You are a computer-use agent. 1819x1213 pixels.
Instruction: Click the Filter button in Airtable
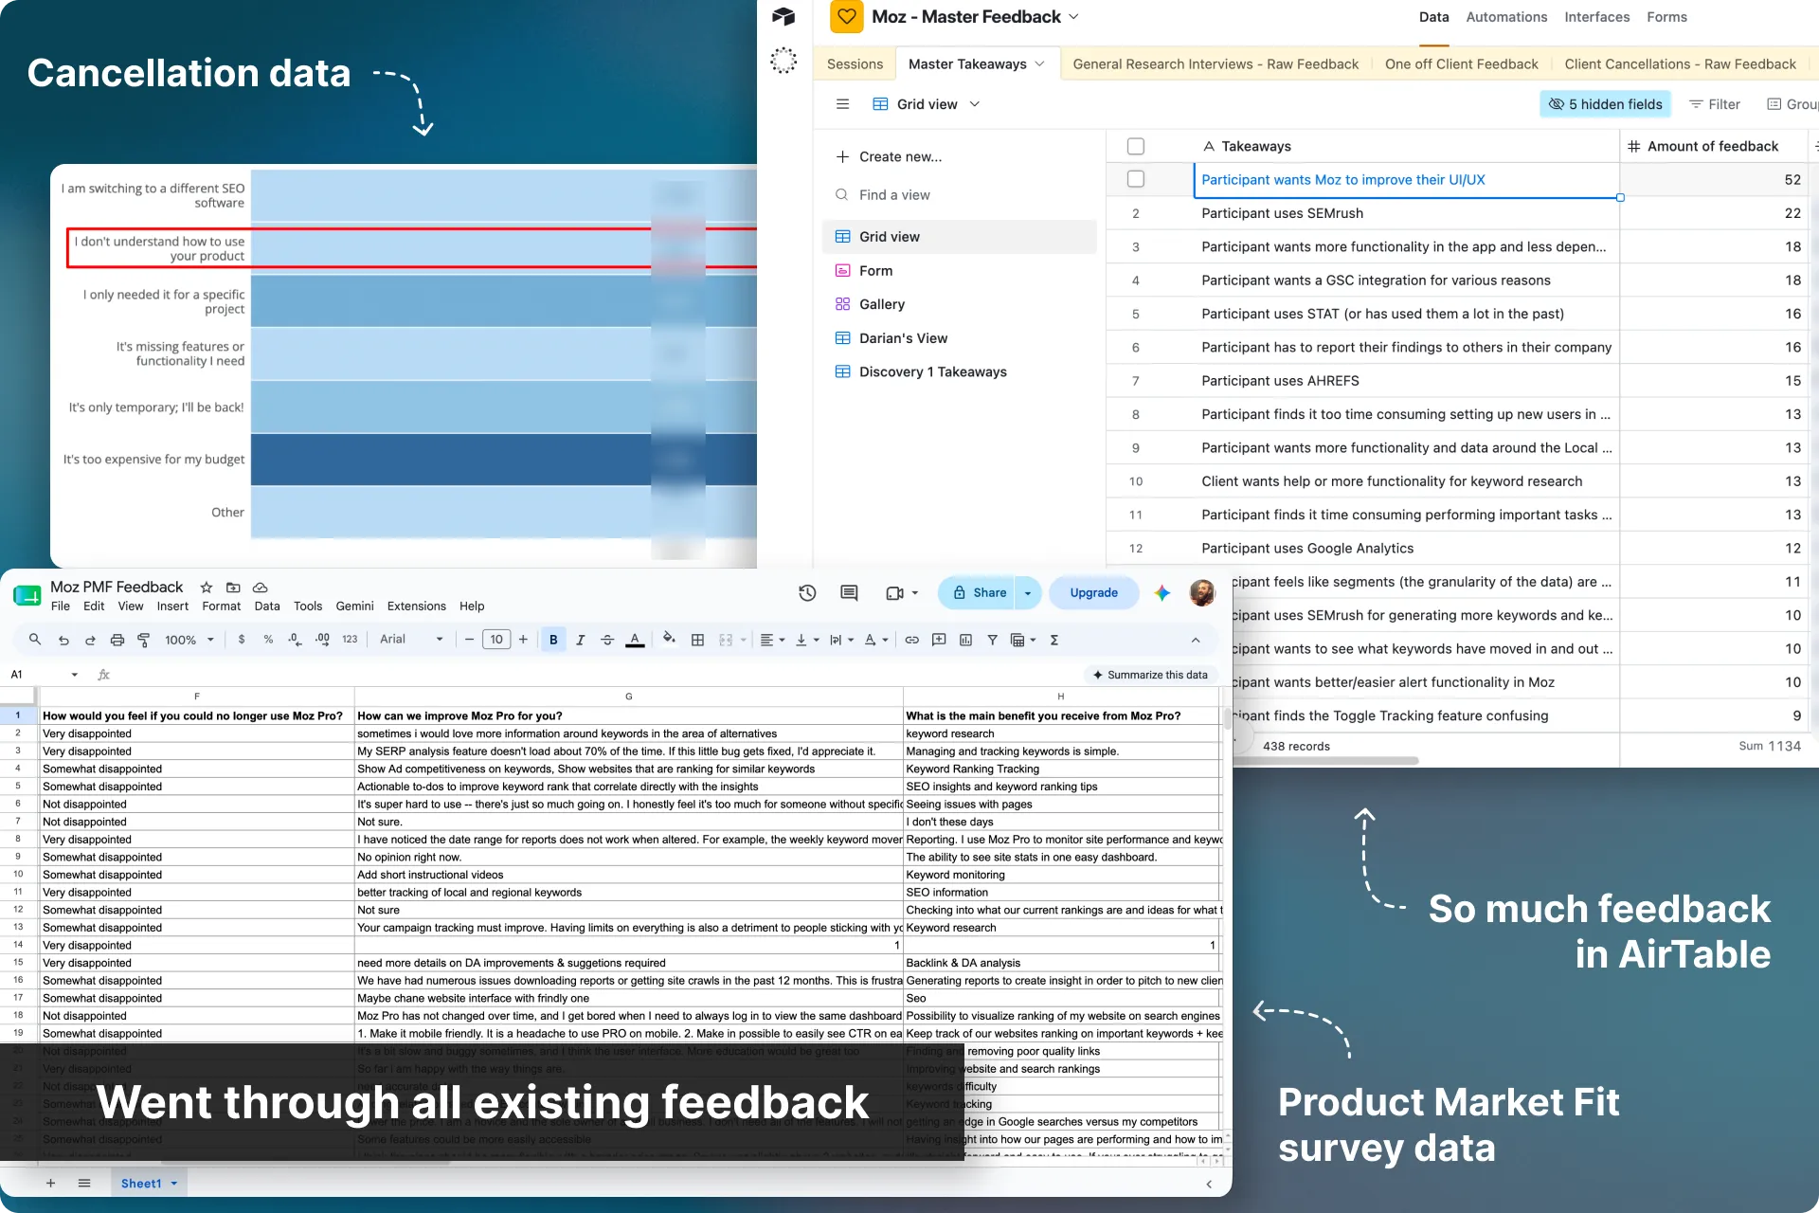tap(1715, 104)
